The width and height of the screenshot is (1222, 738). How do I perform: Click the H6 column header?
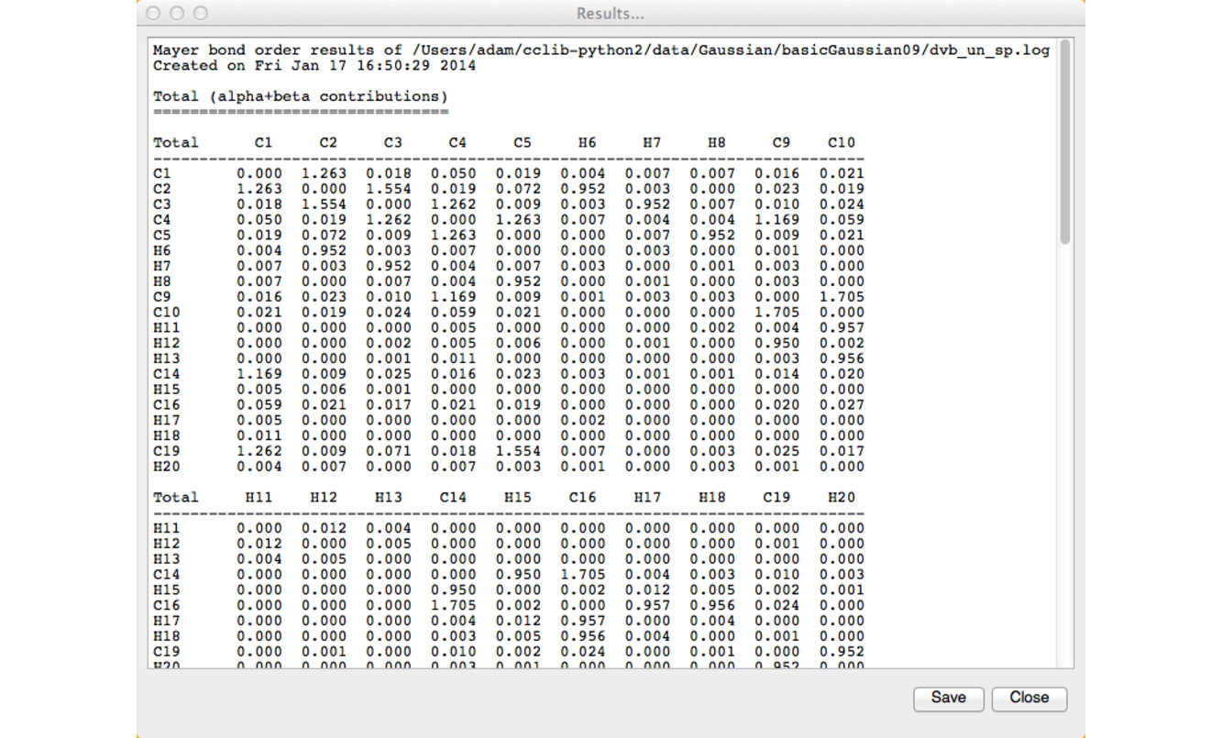pyautogui.click(x=587, y=143)
